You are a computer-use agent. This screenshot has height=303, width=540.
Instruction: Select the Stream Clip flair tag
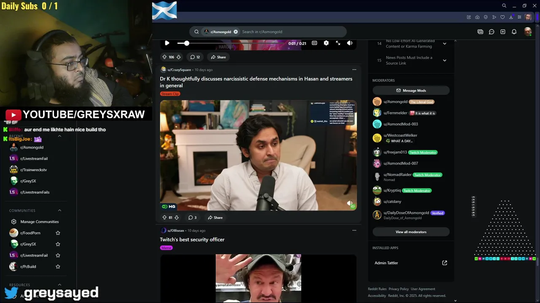click(x=170, y=94)
